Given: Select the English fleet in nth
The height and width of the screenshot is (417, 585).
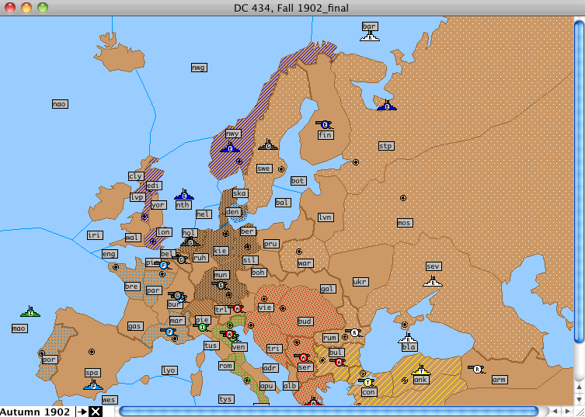Looking at the screenshot, I should [184, 195].
